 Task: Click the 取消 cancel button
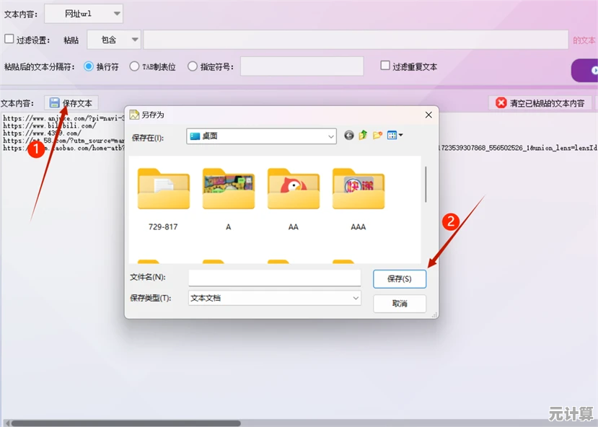tap(400, 304)
